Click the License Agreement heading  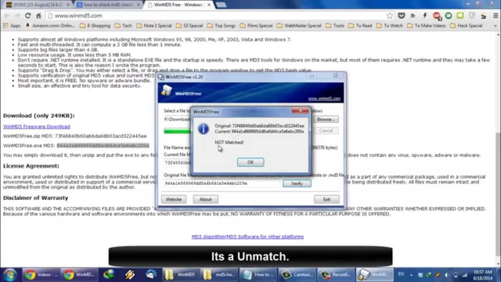[x=31, y=166]
